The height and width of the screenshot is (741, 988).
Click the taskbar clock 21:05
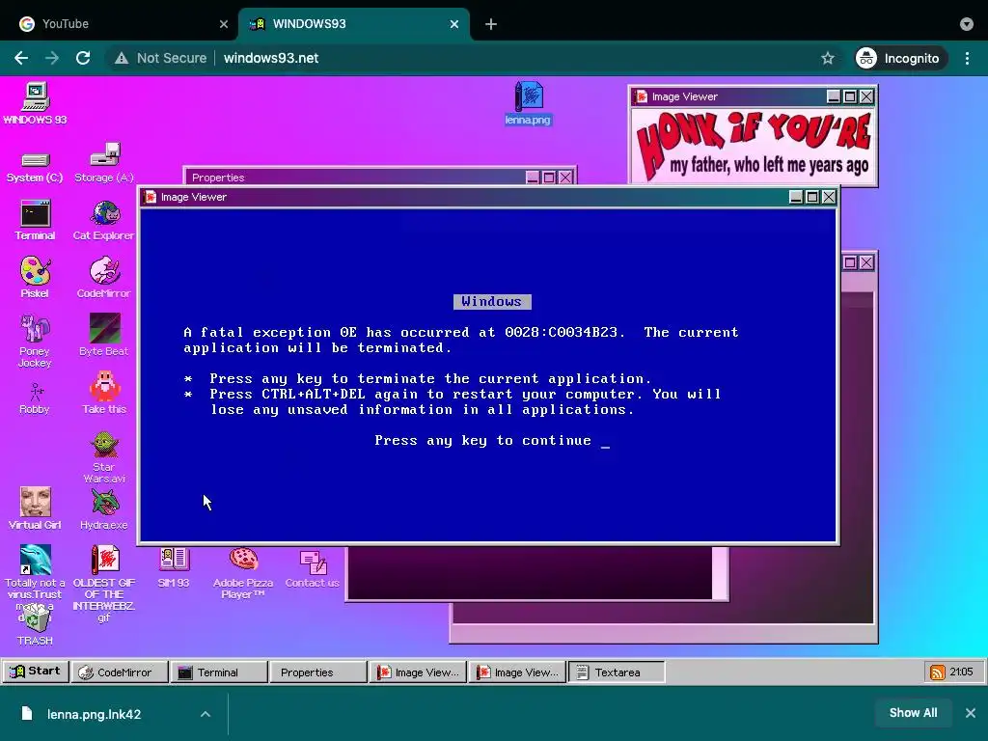tap(962, 672)
